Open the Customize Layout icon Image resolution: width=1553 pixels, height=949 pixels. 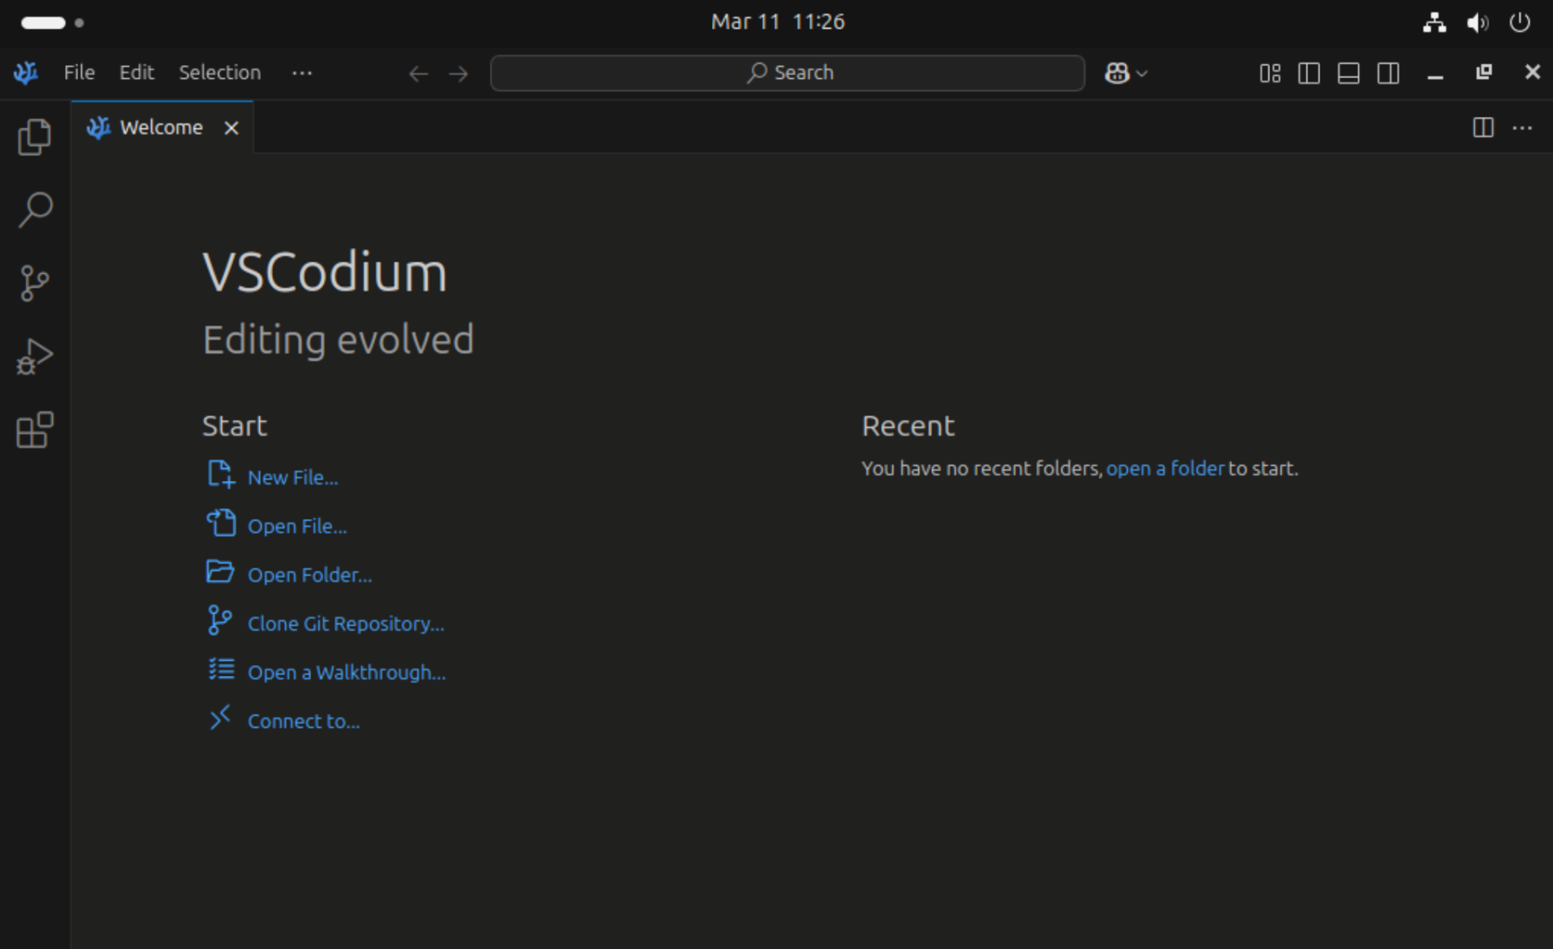pyautogui.click(x=1270, y=73)
